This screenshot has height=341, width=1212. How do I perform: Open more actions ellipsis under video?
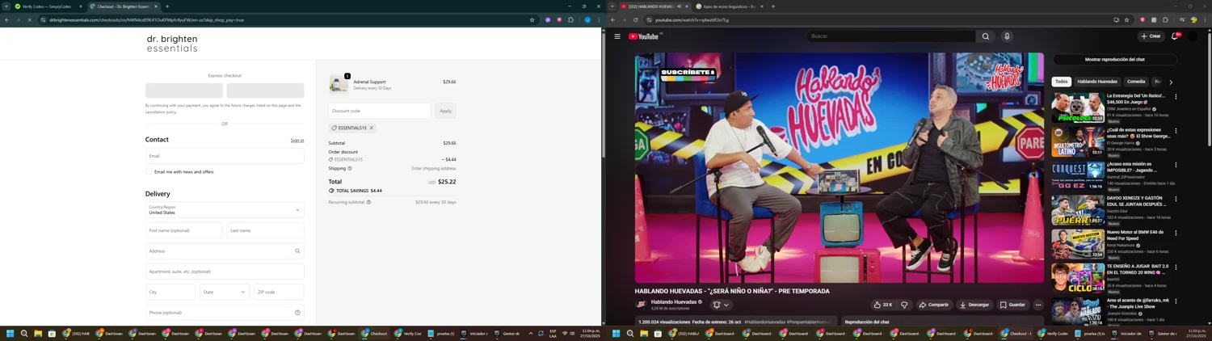click(x=1038, y=305)
